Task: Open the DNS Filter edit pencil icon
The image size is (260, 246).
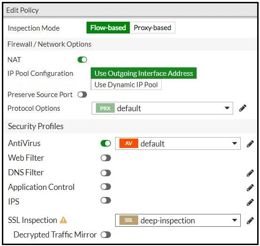Action: (250, 173)
